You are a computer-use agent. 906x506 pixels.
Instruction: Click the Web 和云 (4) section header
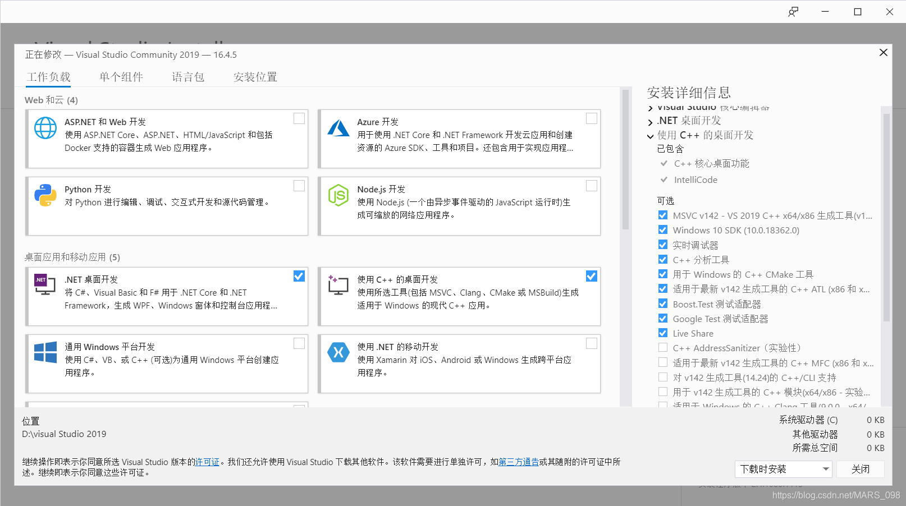[x=51, y=100]
